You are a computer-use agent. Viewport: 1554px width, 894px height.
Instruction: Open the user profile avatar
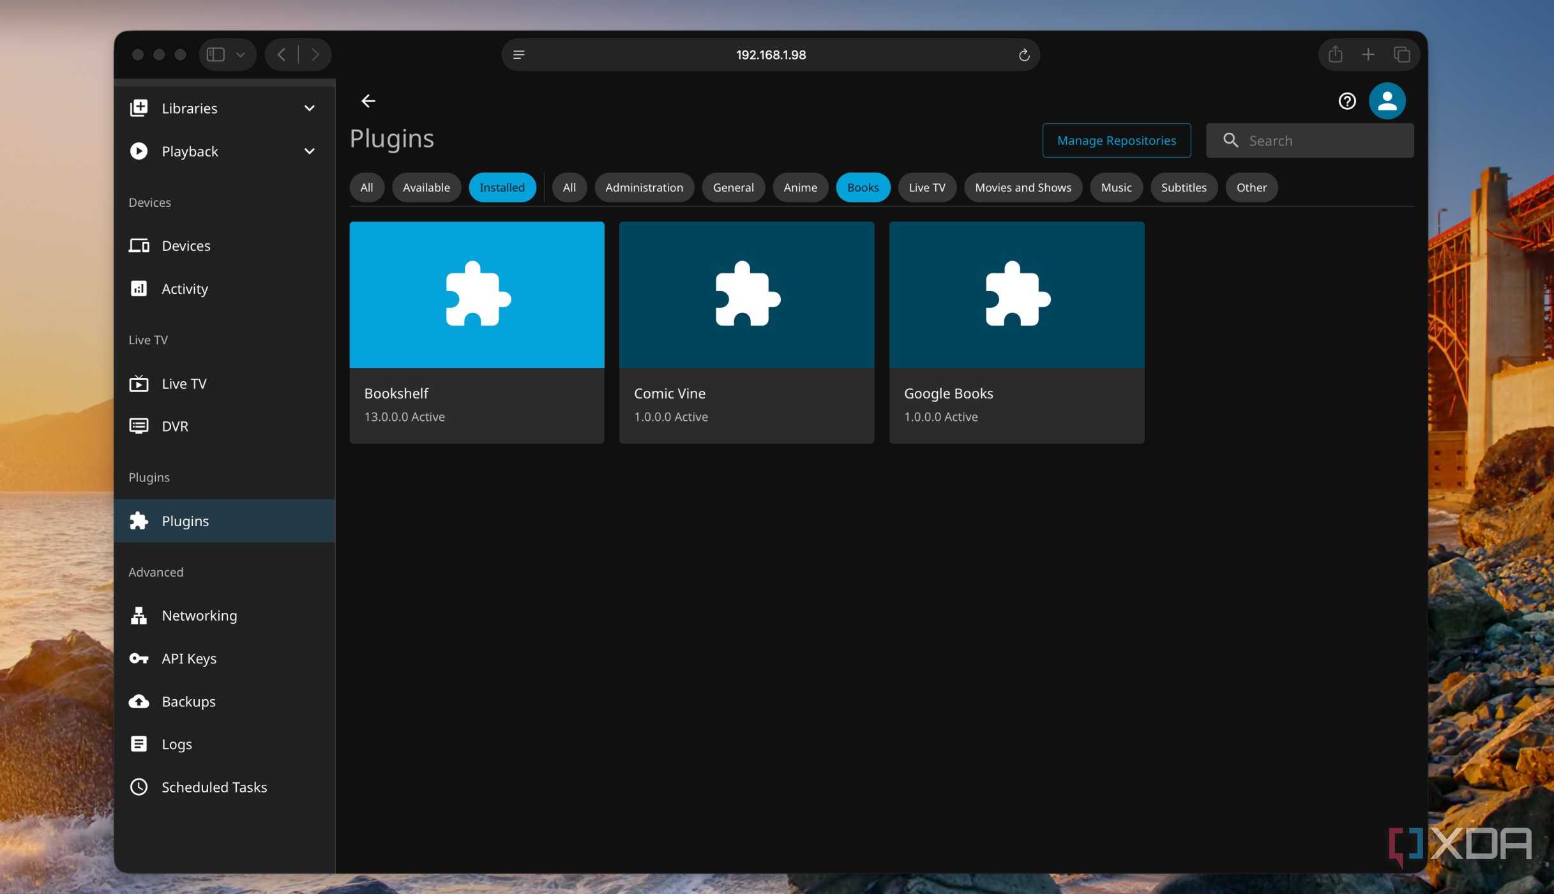1387,101
